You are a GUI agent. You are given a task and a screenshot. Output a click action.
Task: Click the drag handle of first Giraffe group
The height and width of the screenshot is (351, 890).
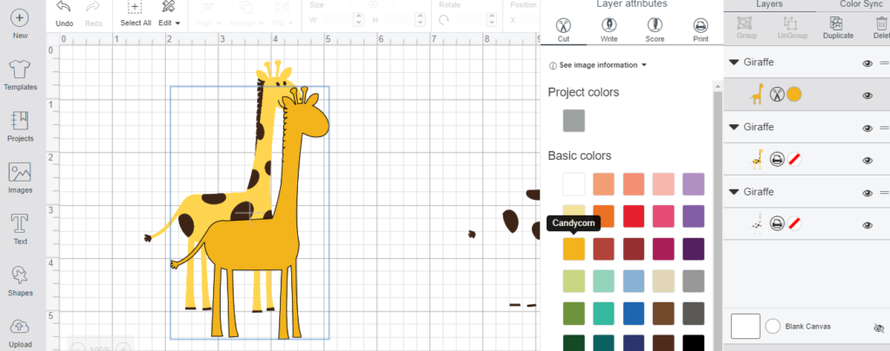pos(884,63)
